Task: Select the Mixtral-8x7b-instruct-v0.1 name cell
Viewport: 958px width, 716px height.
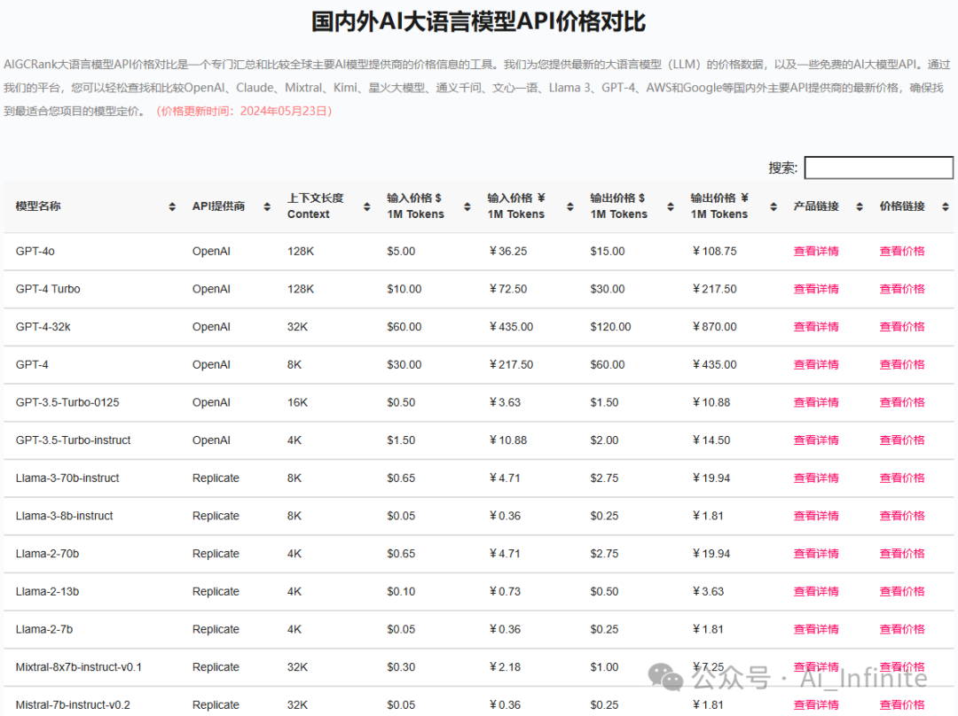Action: (x=78, y=667)
